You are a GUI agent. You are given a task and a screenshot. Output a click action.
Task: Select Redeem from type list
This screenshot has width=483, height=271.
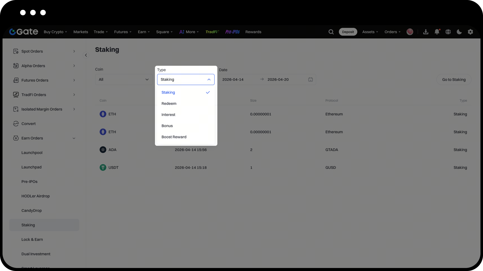click(x=169, y=104)
